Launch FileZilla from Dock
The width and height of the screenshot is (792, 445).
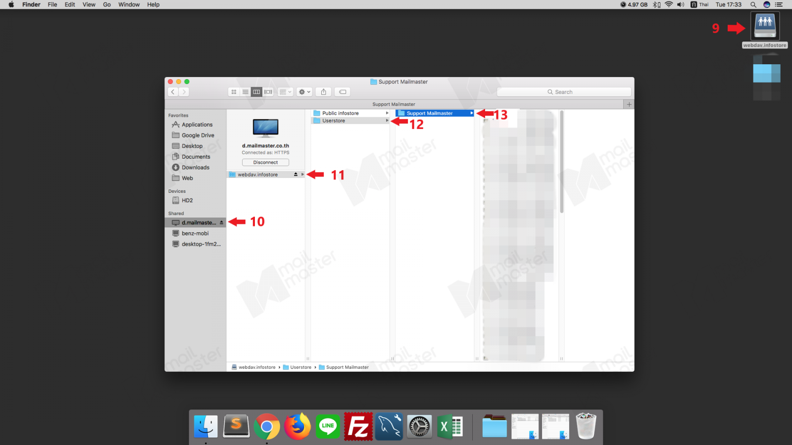[x=358, y=426]
